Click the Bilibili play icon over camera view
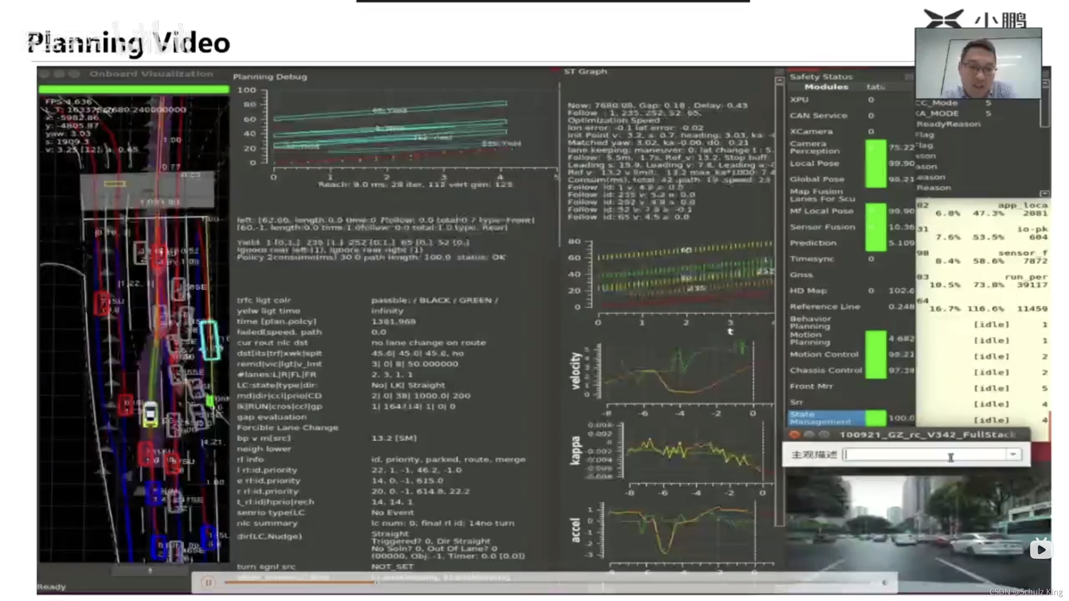The height and width of the screenshot is (601, 1069). [x=1041, y=549]
